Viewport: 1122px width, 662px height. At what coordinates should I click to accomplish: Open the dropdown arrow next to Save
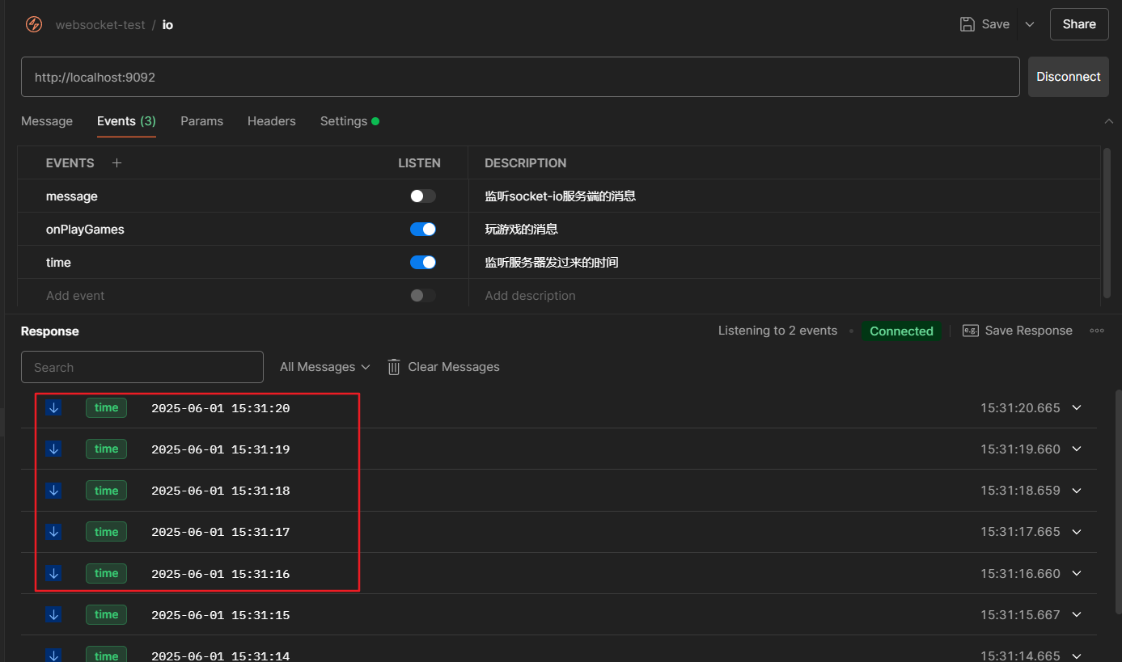tap(1030, 23)
